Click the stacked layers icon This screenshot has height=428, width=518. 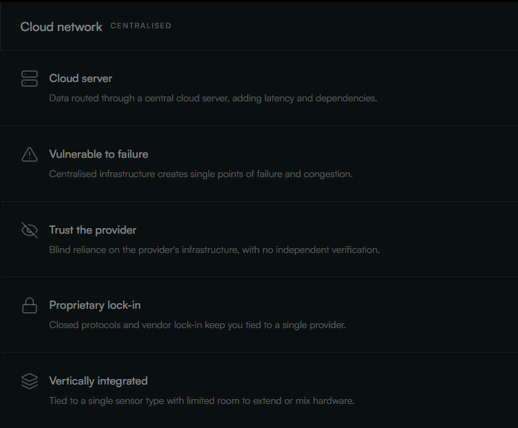(30, 381)
